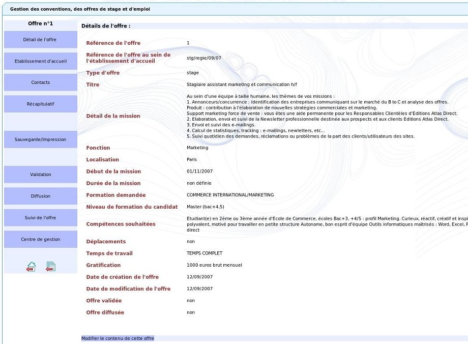Click the page title 'Gestion des conventions'
Screen dimensions: 468x344
(80, 9)
